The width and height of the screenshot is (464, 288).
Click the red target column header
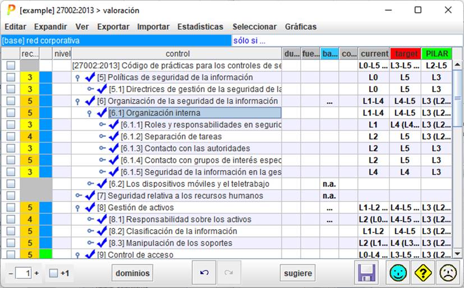[406, 53]
